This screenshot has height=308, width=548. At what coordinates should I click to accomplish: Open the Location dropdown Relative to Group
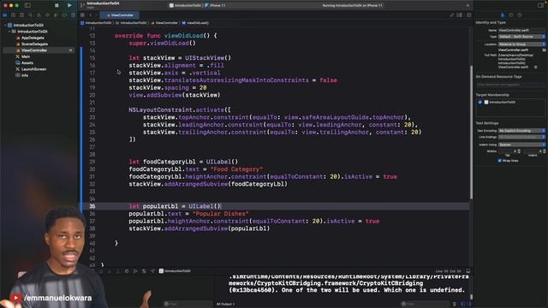[521, 44]
